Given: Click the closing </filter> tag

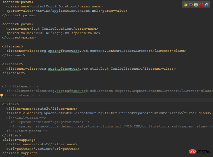Looking at the screenshot, I should pyautogui.click(x=11, y=135).
